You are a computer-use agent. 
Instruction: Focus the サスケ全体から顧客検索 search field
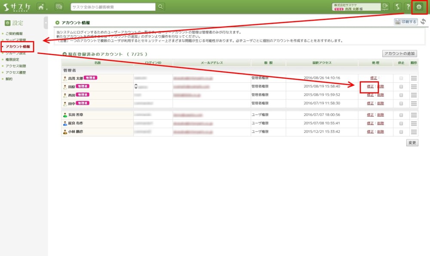[113, 7]
